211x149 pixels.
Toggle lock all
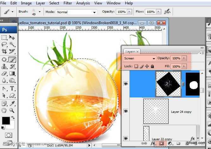(152, 66)
